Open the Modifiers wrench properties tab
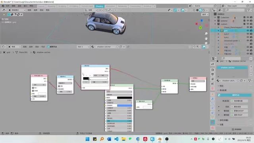This screenshot has width=254, height=143. pos(213,99)
